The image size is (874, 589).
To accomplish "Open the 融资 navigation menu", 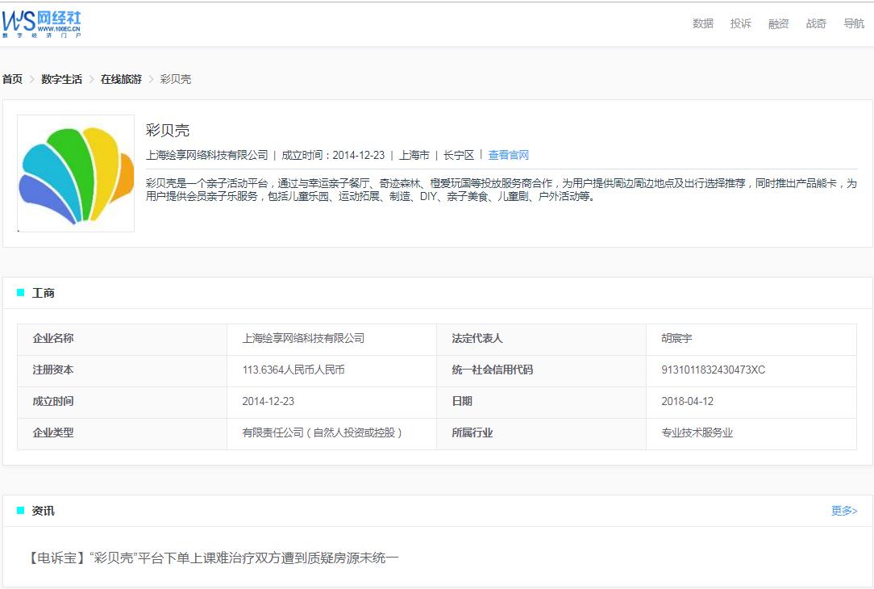I will tap(778, 23).
